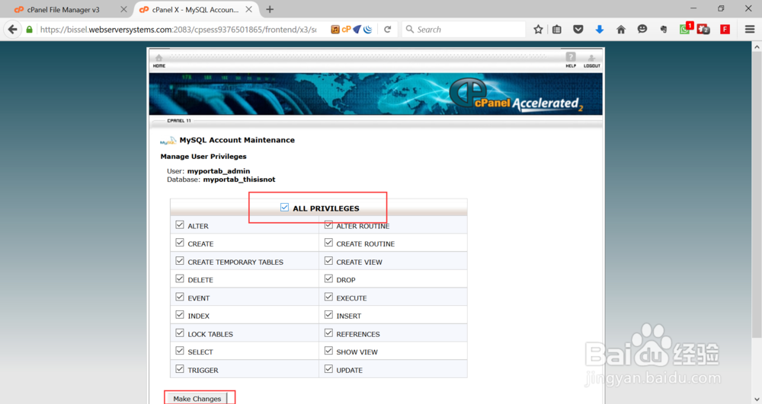Screen dimensions: 762x404
Task: Click the scrollbar up arrow
Action: tap(757, 46)
